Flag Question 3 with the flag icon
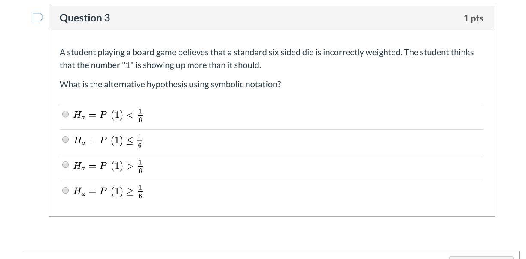Viewport: 526px width, 259px height. tap(38, 18)
